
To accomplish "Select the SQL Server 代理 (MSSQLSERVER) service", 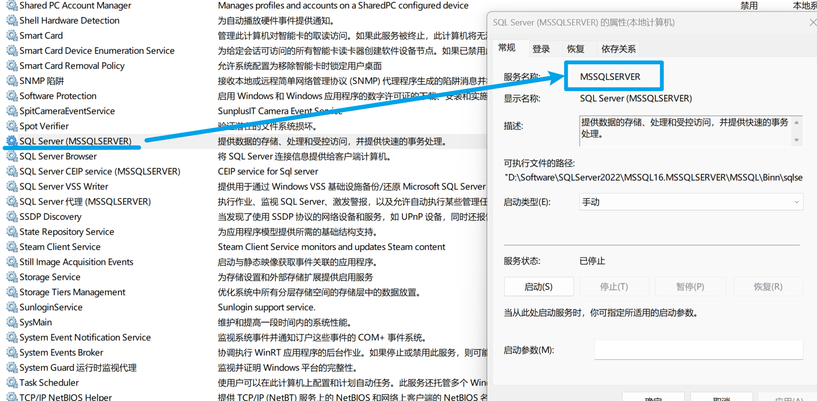I will coord(85,202).
